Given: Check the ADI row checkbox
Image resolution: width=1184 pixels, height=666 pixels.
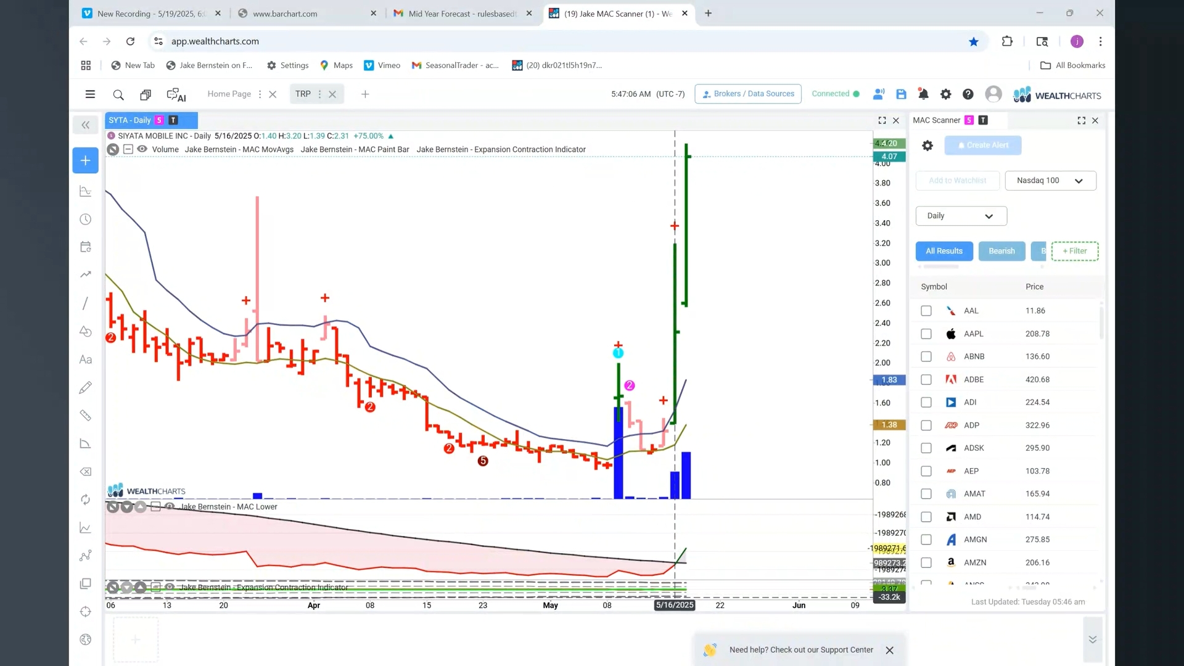Looking at the screenshot, I should tap(926, 403).
